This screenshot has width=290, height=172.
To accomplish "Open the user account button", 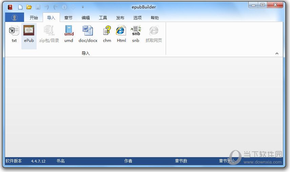I will coord(15,18).
